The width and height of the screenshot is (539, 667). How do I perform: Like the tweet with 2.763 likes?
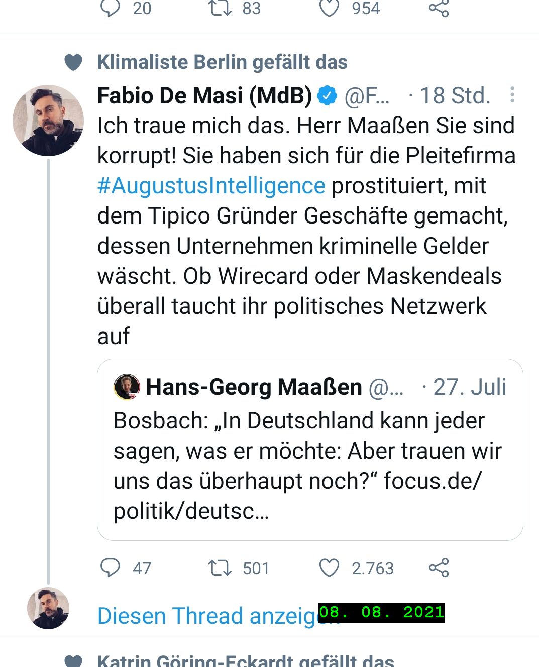pyautogui.click(x=330, y=568)
